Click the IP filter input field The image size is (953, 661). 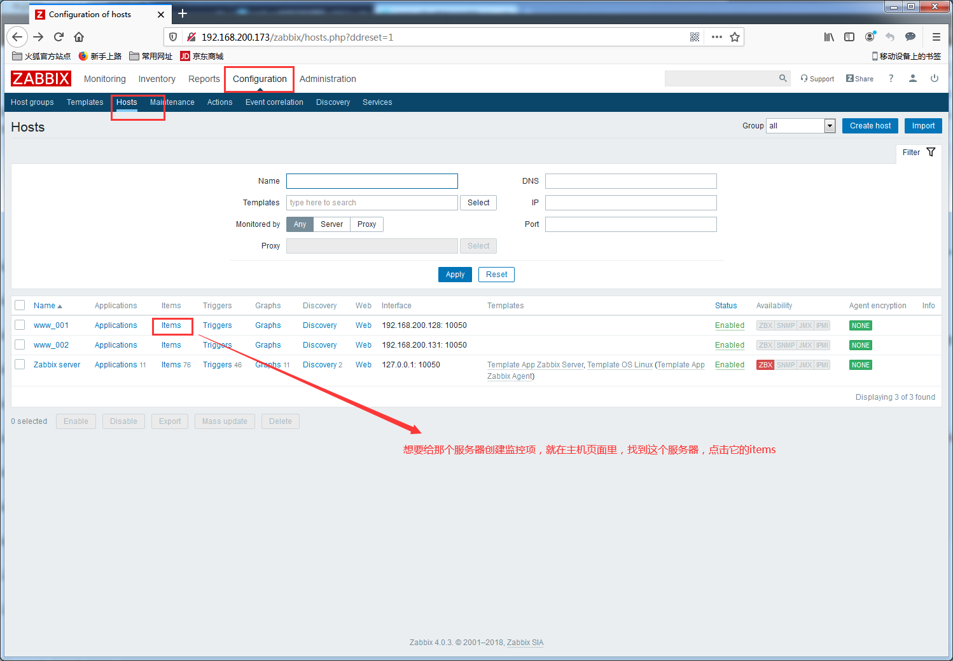631,203
